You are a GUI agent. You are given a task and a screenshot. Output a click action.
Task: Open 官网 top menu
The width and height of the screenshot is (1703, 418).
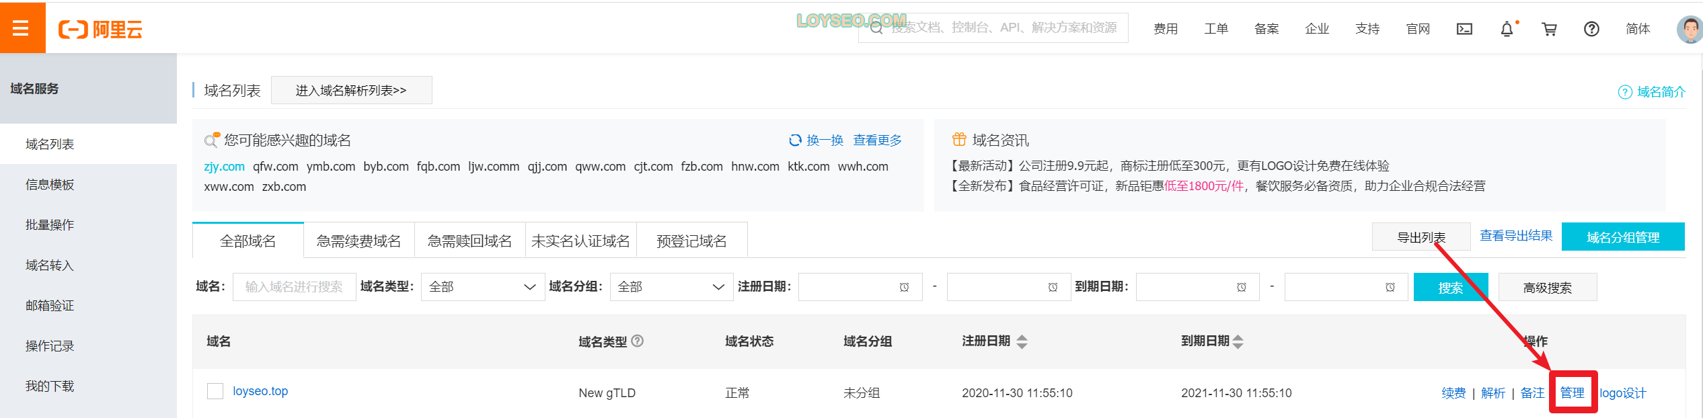(x=1418, y=29)
